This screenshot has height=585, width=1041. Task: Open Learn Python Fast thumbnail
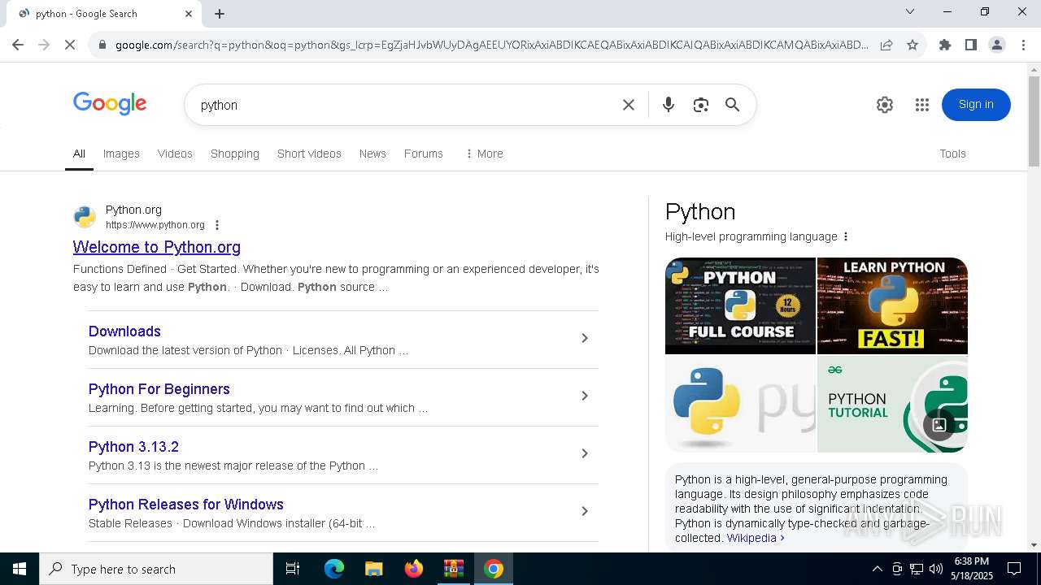point(892,305)
